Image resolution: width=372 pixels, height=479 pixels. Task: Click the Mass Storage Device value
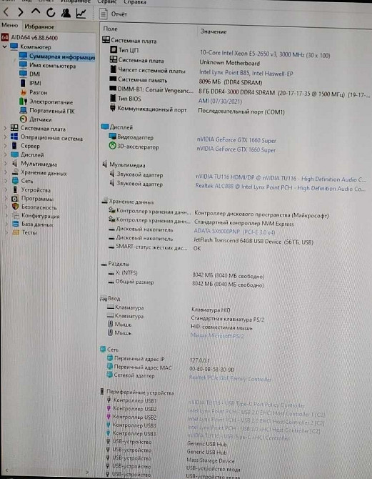(210, 460)
